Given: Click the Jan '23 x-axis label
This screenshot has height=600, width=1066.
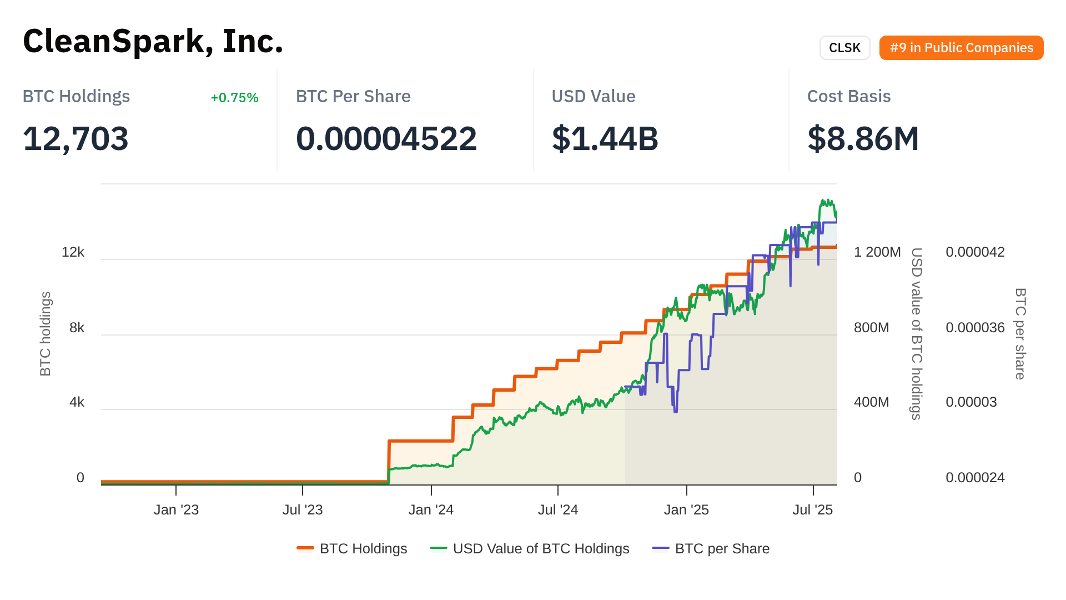Looking at the screenshot, I should [176, 509].
